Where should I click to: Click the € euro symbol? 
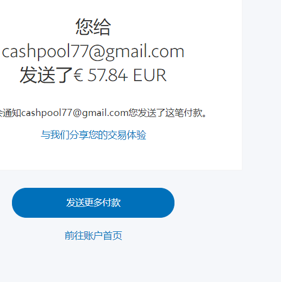coord(78,75)
